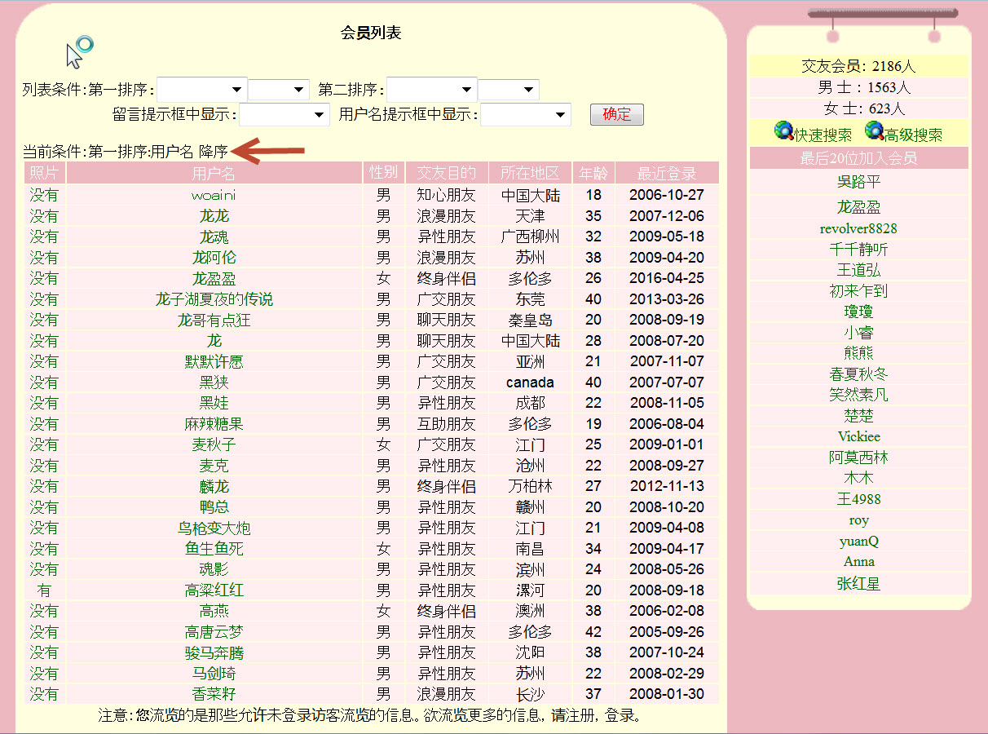Click the 最近登录 column header
The width and height of the screenshot is (988, 734).
(x=667, y=173)
